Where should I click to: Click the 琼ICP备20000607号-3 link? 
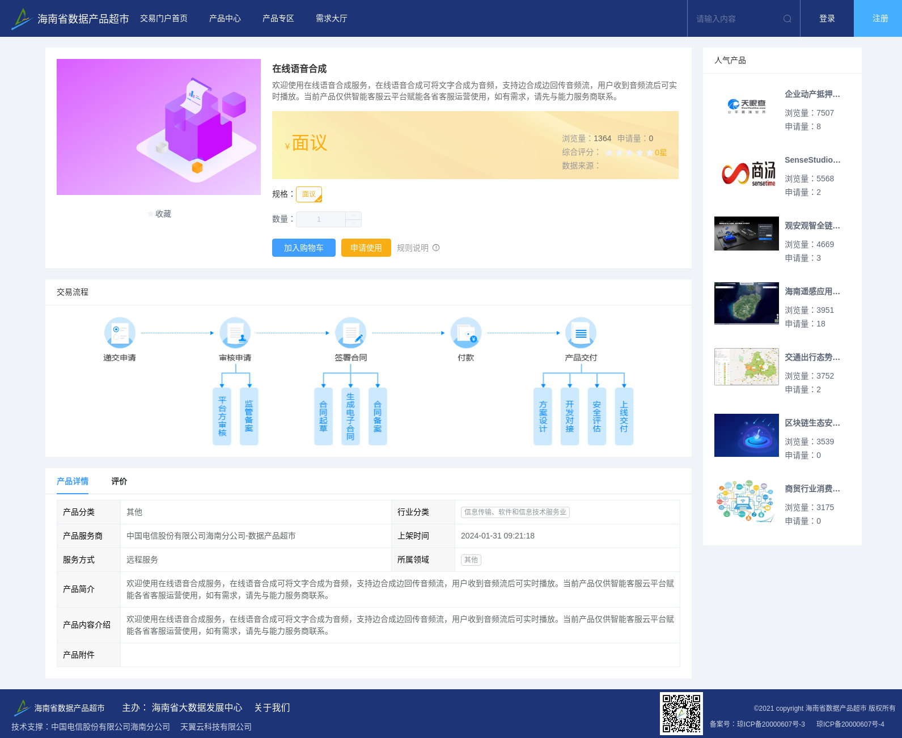coord(771,724)
